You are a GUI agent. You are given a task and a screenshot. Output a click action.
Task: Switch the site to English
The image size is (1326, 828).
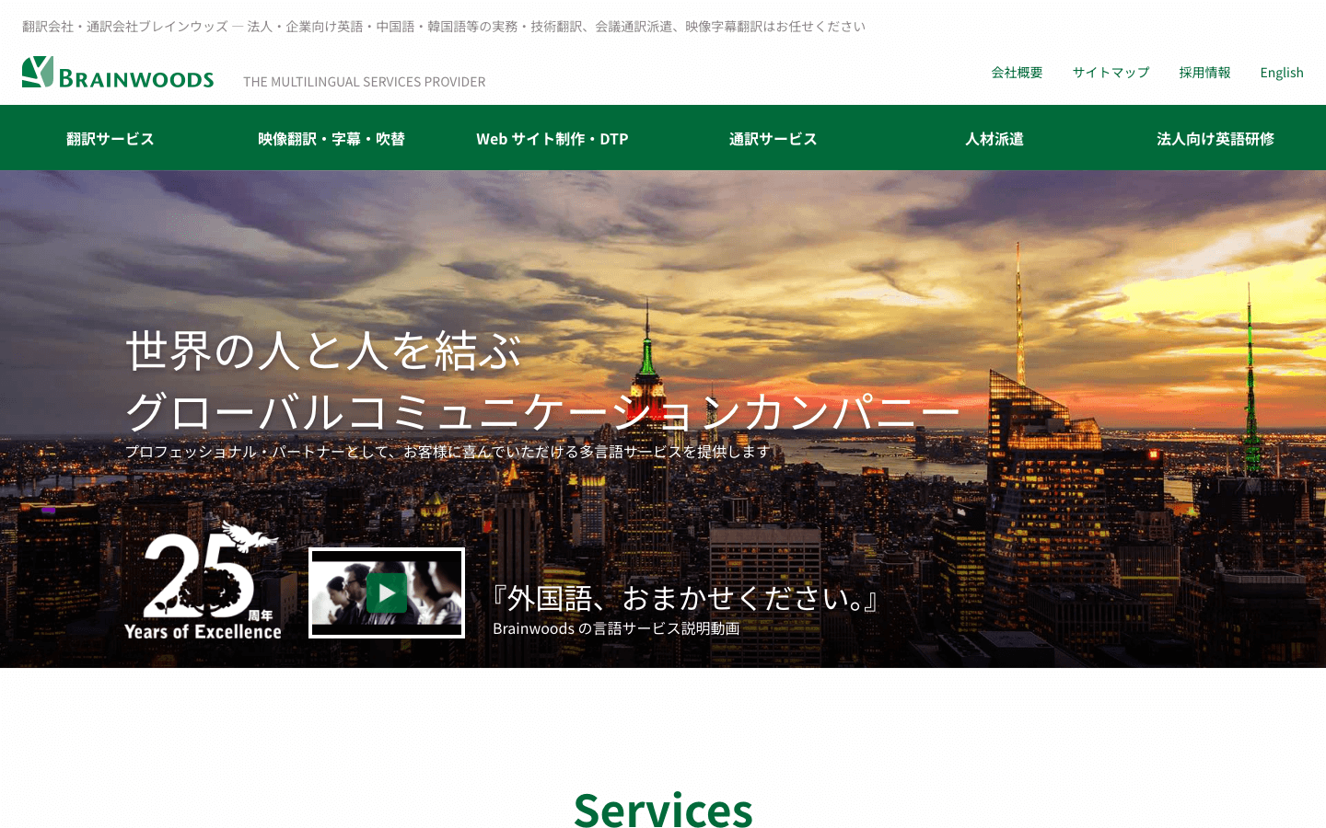point(1282,73)
